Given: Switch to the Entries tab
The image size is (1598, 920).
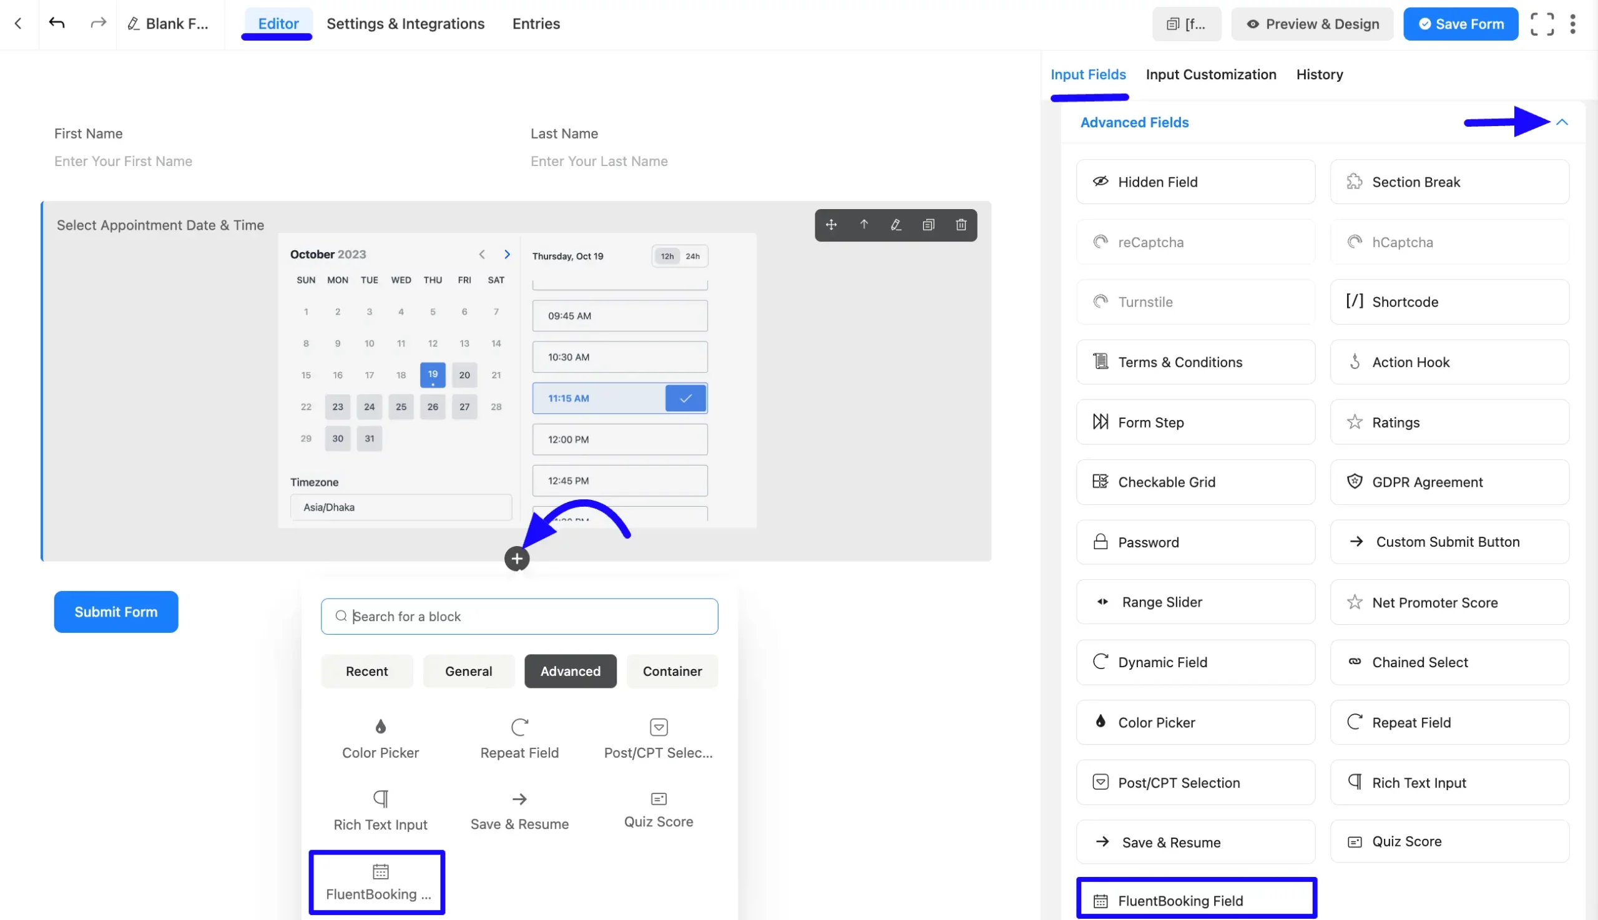Looking at the screenshot, I should click(536, 24).
